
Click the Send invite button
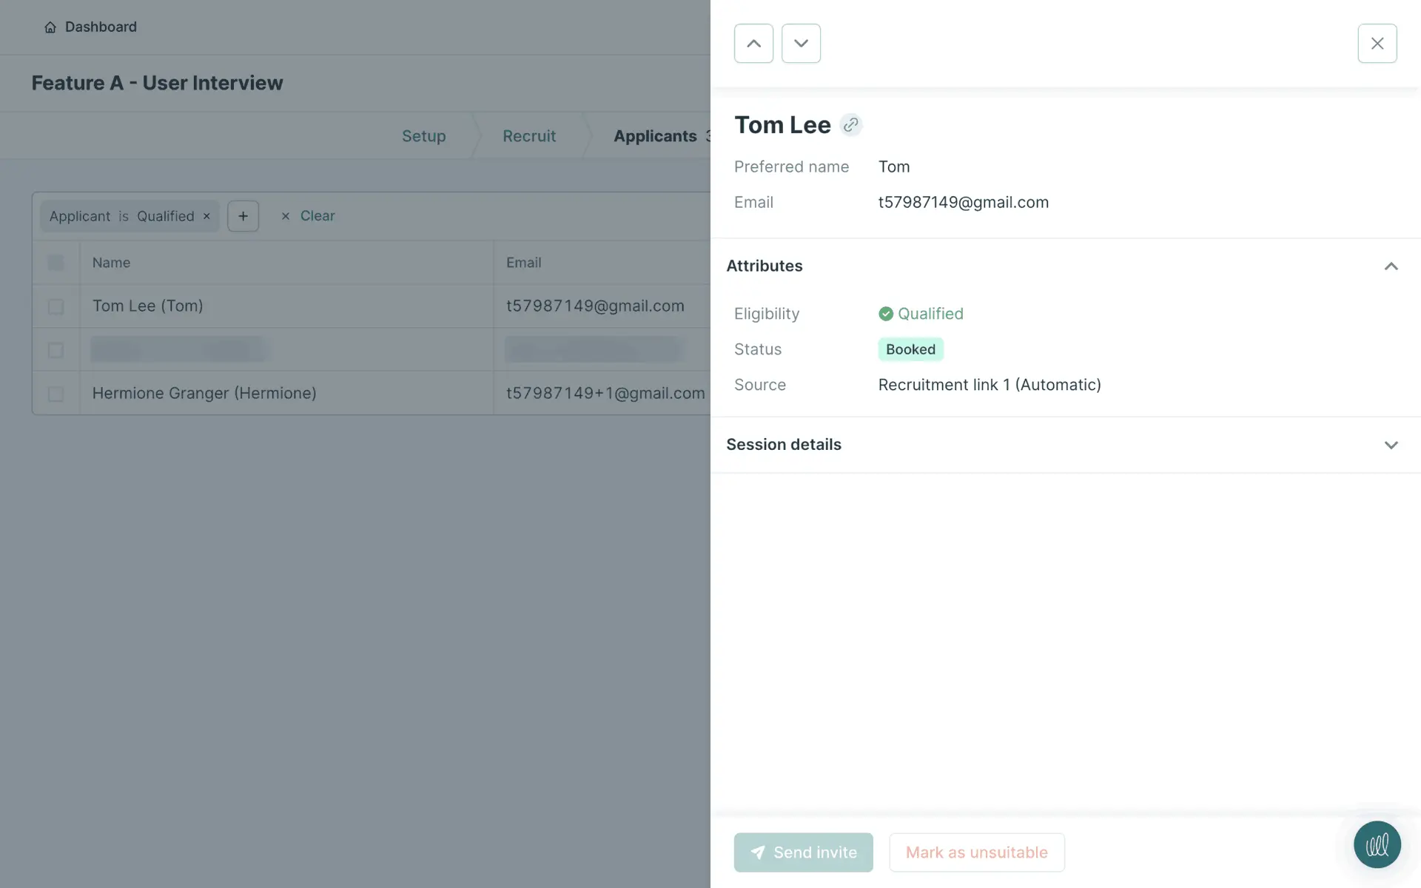pos(803,852)
